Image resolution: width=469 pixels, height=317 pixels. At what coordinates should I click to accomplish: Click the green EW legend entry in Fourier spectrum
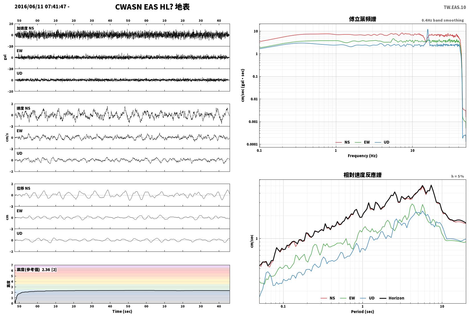coord(362,142)
